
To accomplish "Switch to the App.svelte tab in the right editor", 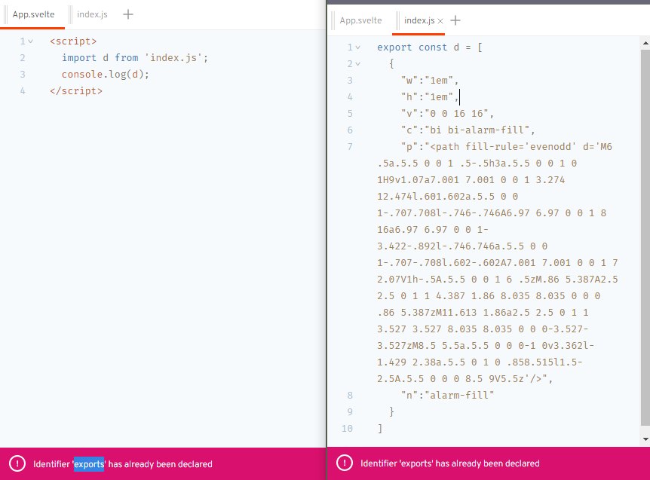I will pos(360,20).
